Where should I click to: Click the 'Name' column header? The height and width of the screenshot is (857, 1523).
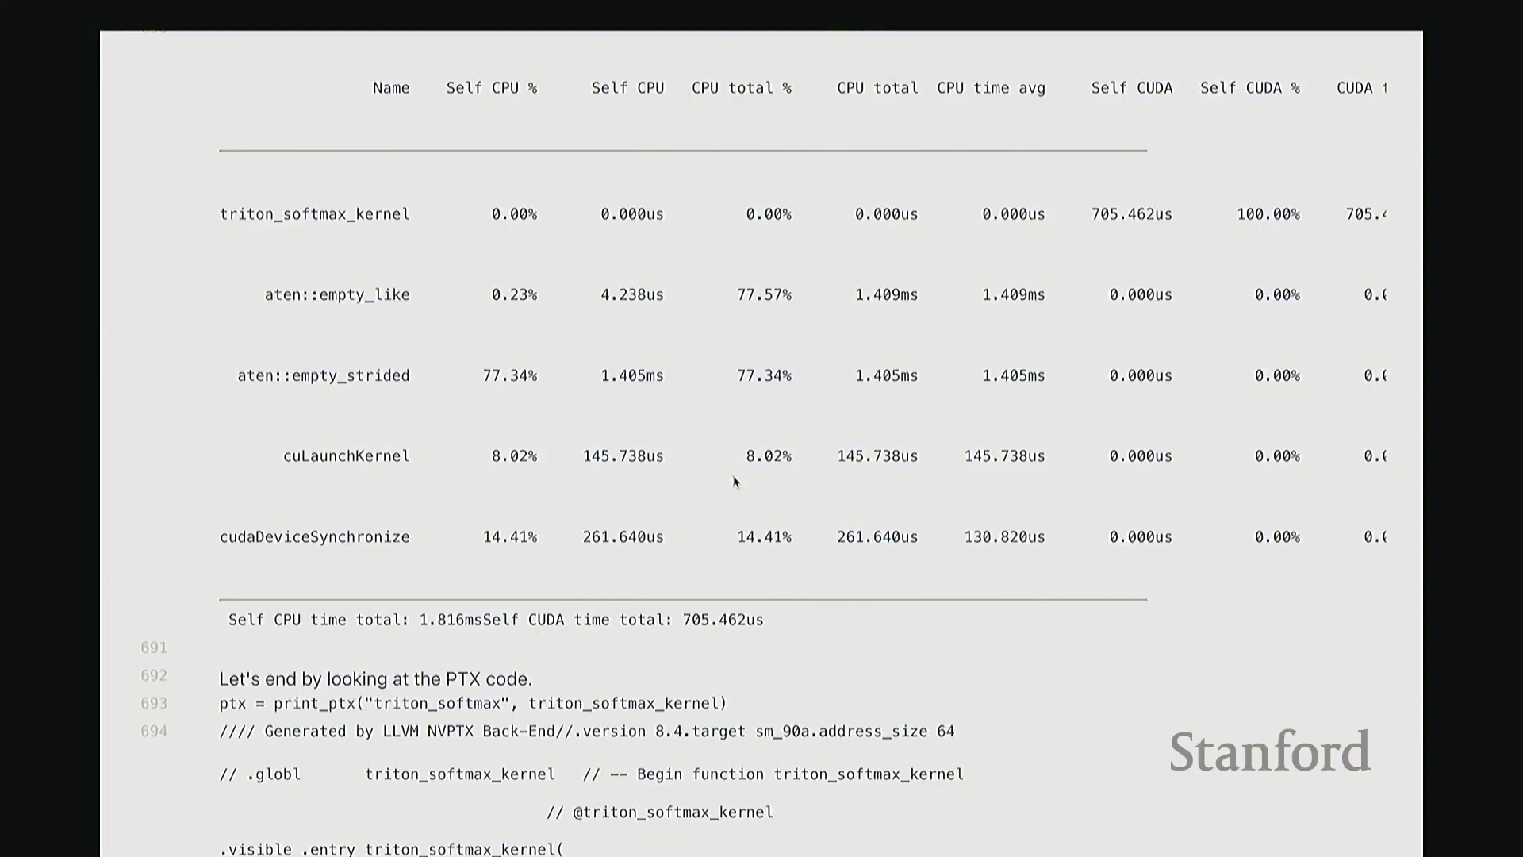[x=391, y=88]
